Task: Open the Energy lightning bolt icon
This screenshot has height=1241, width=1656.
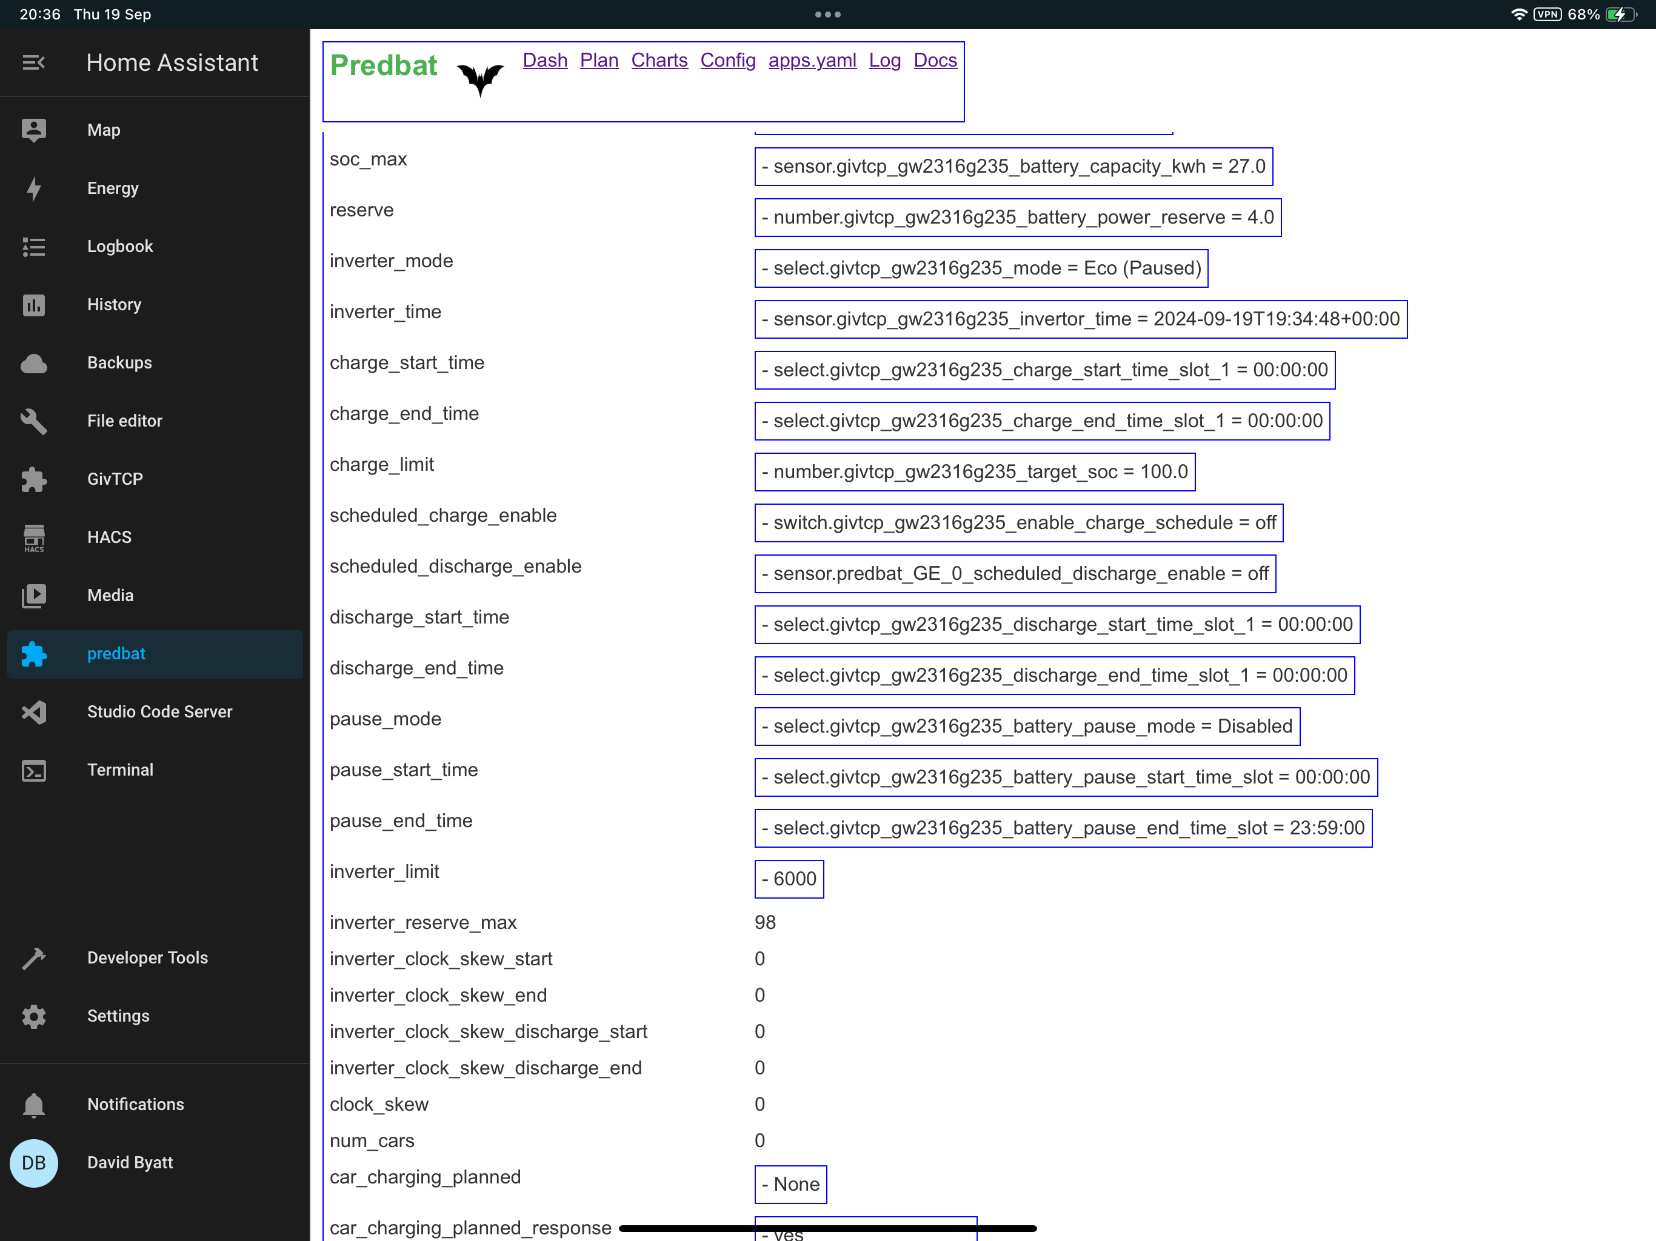Action: (x=34, y=188)
